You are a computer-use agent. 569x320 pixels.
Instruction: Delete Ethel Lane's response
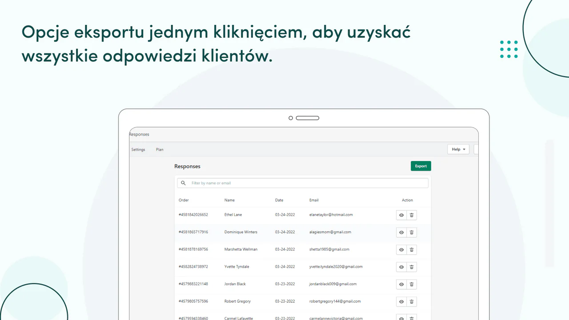pos(412,215)
